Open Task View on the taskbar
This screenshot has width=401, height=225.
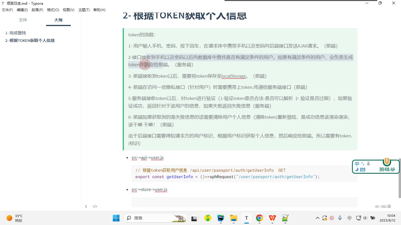pos(194,218)
